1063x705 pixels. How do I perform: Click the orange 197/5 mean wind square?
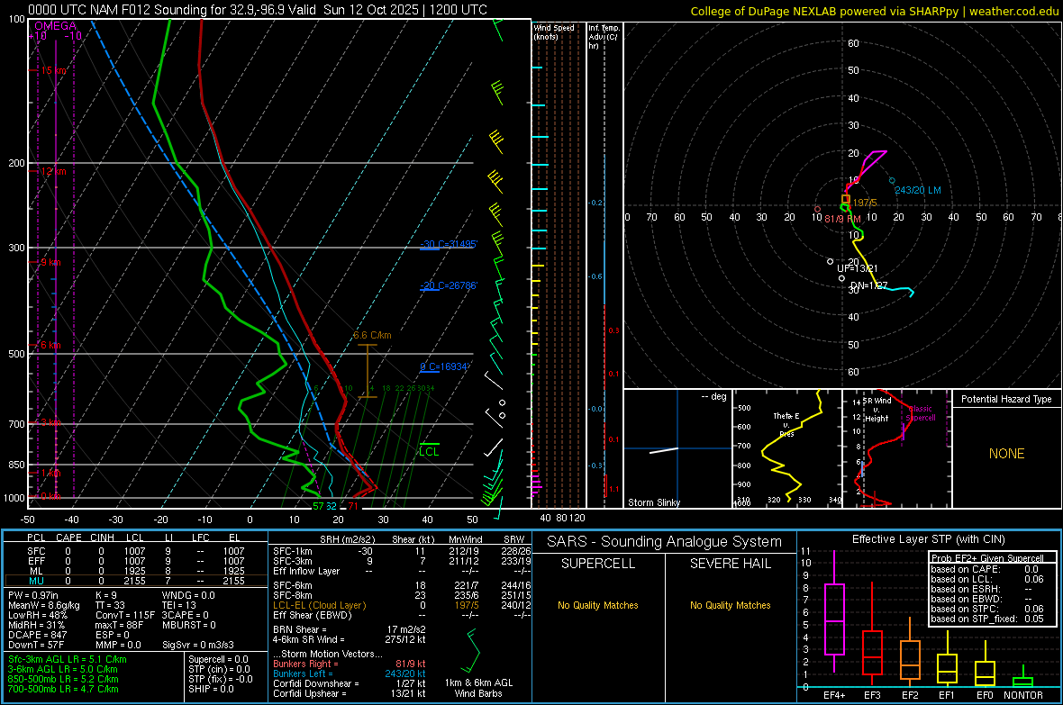(x=845, y=199)
